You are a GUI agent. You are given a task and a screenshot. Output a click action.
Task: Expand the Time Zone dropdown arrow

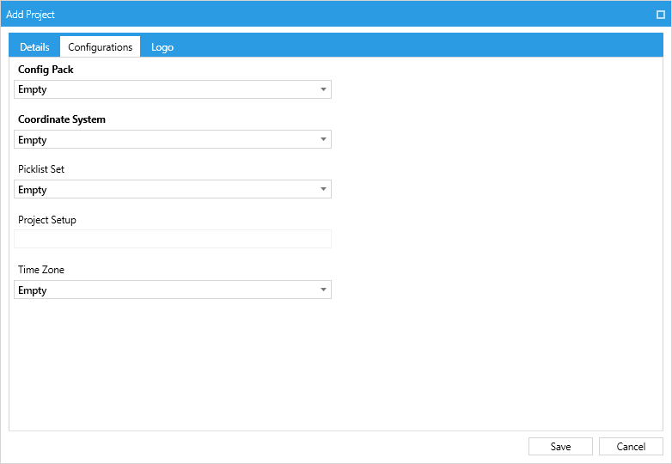[x=324, y=290]
